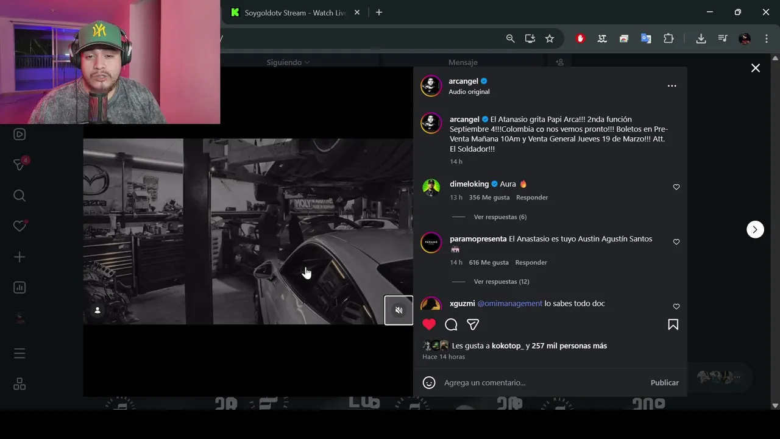The width and height of the screenshot is (780, 439).
Task: Save post with bookmark icon
Action: pos(673,324)
